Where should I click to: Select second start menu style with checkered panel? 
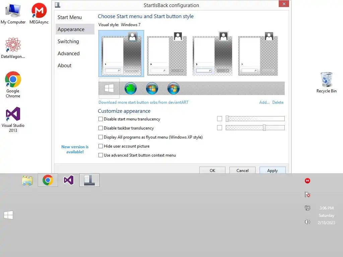167,54
